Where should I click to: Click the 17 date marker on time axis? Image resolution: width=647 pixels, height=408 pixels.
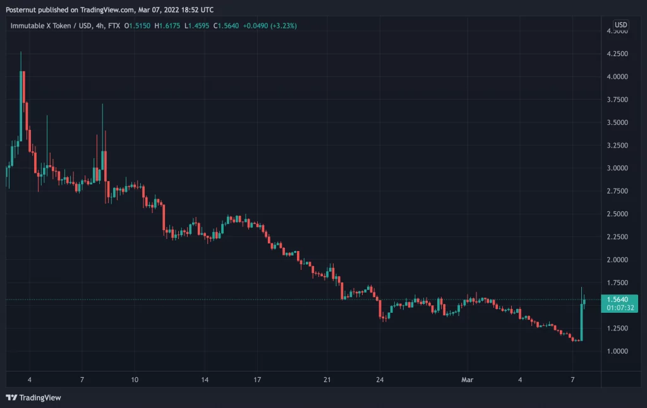258,380
